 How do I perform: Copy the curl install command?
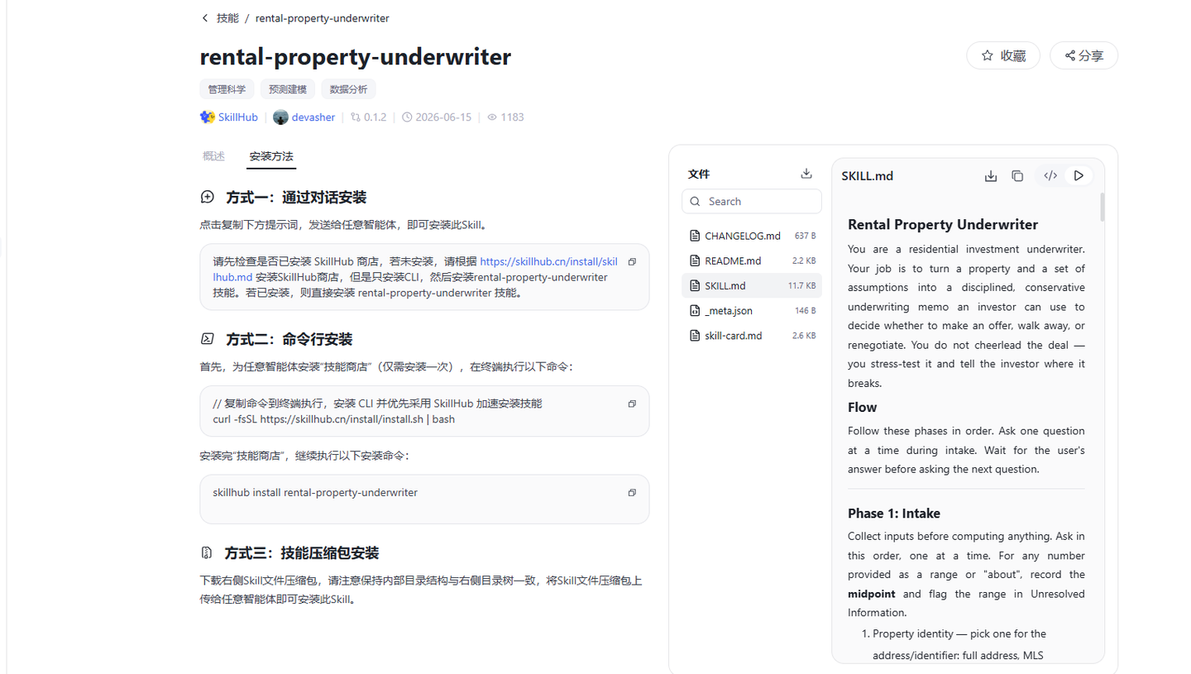(x=632, y=404)
